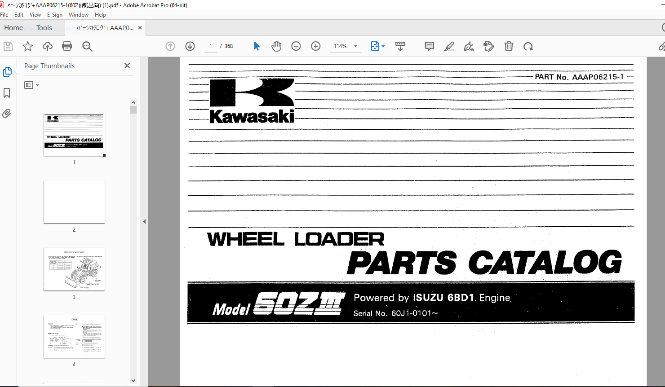Zoom in with the plus circle icon
This screenshot has width=665, height=387.
(x=316, y=46)
